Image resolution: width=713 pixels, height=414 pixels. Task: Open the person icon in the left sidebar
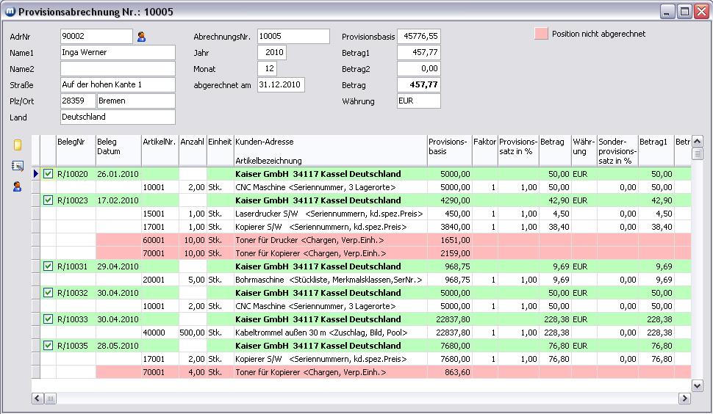pyautogui.click(x=18, y=186)
